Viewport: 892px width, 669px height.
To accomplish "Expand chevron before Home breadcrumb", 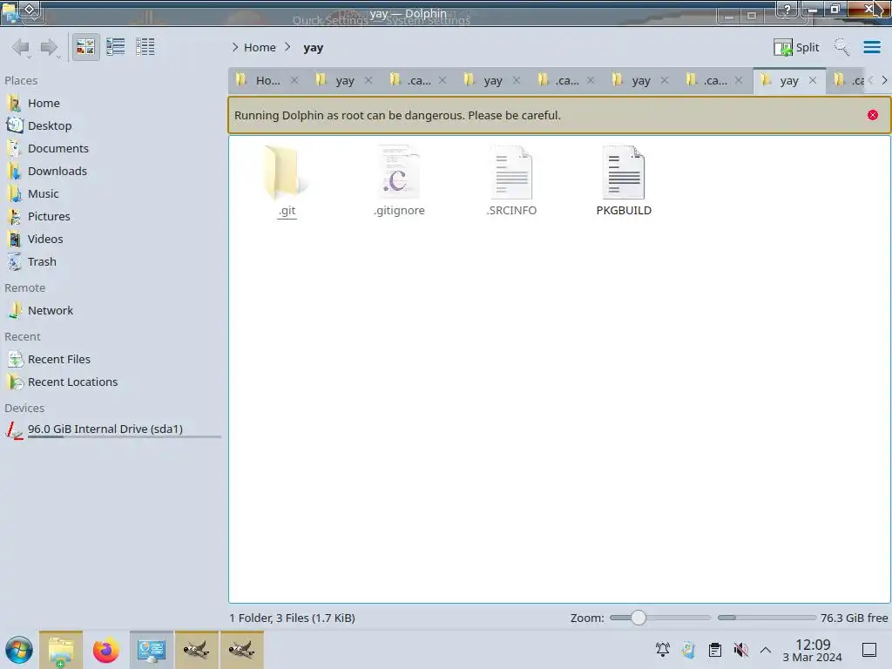I will point(235,47).
